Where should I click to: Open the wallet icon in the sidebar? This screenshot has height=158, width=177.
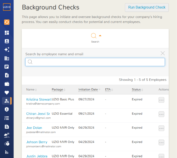pos(7,84)
